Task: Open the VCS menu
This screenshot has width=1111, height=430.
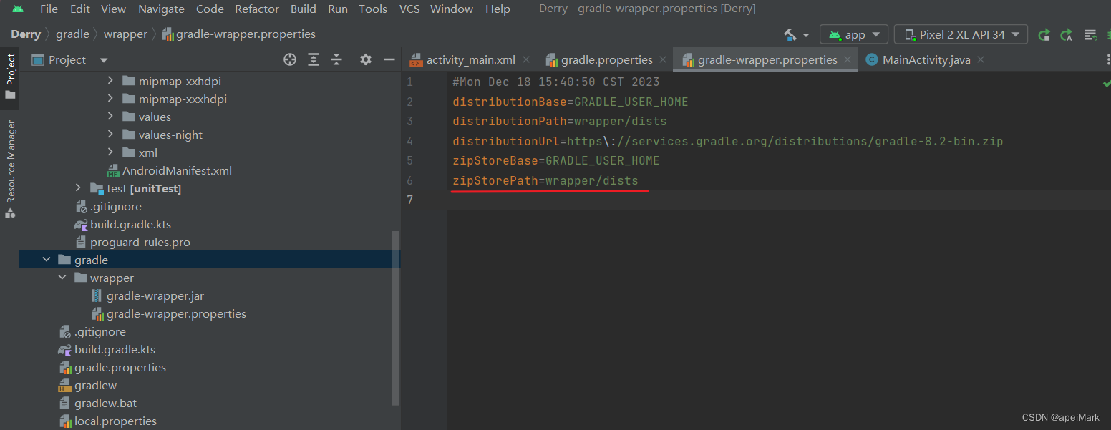Action: [409, 9]
